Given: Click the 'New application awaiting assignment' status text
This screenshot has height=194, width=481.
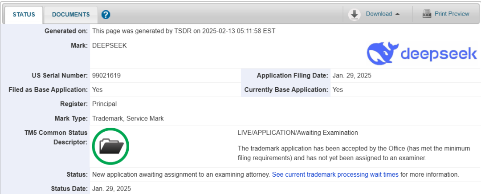Looking at the screenshot, I should pos(181,175).
